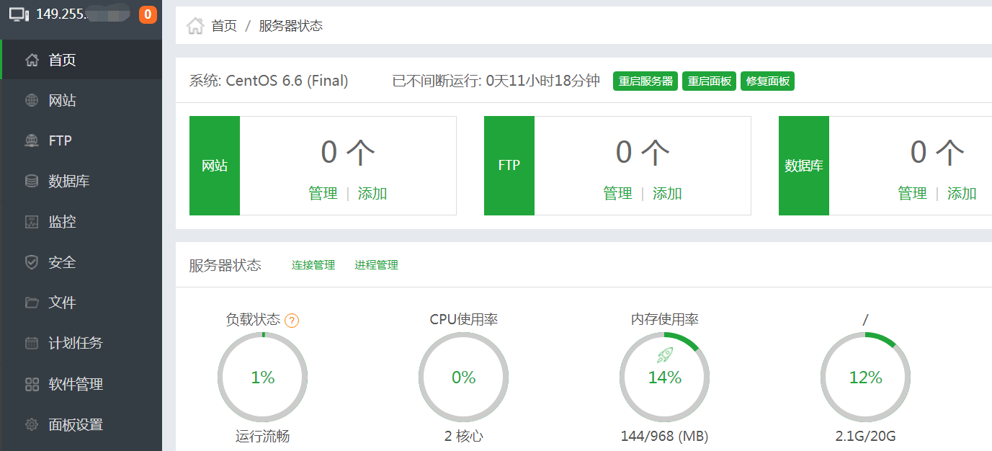Click the grid icon beside 软件管理

tap(32, 384)
